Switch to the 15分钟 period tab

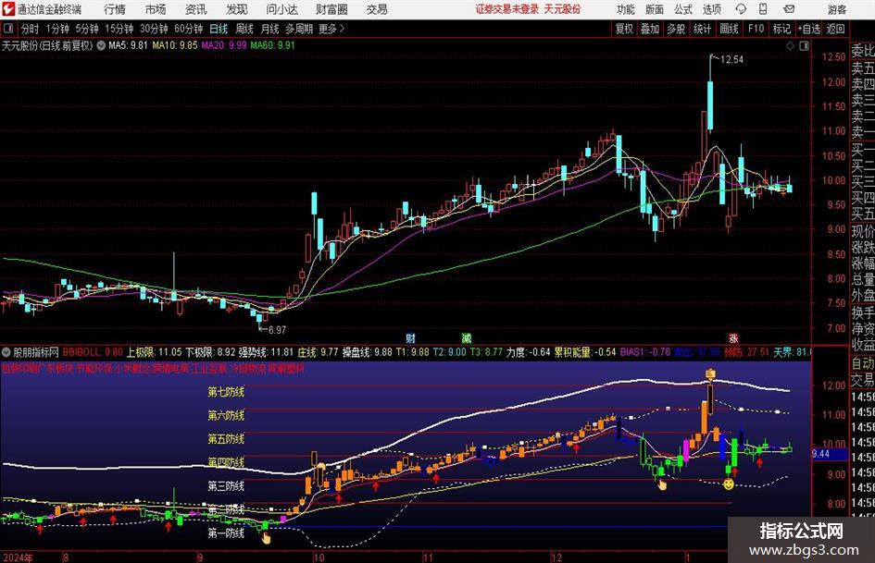click(119, 29)
